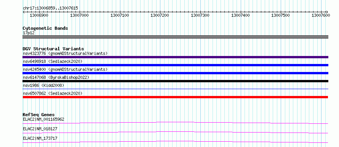Screen dimensions: 339x147
Task: Click the purple nsv4323776 variant bar
Action: coord(175,57)
